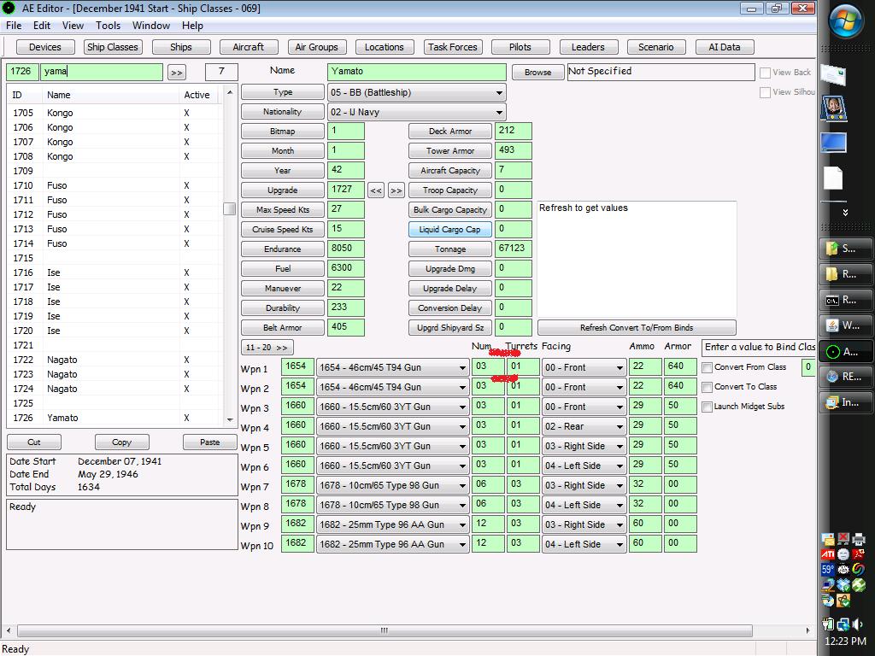Open the File menu

pos(14,26)
